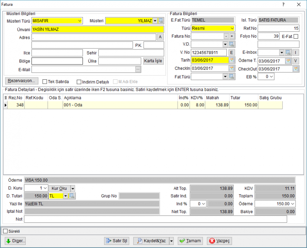Expand the TL currency dropdown arrow
This screenshot has width=307, height=248.
coord(65,196)
